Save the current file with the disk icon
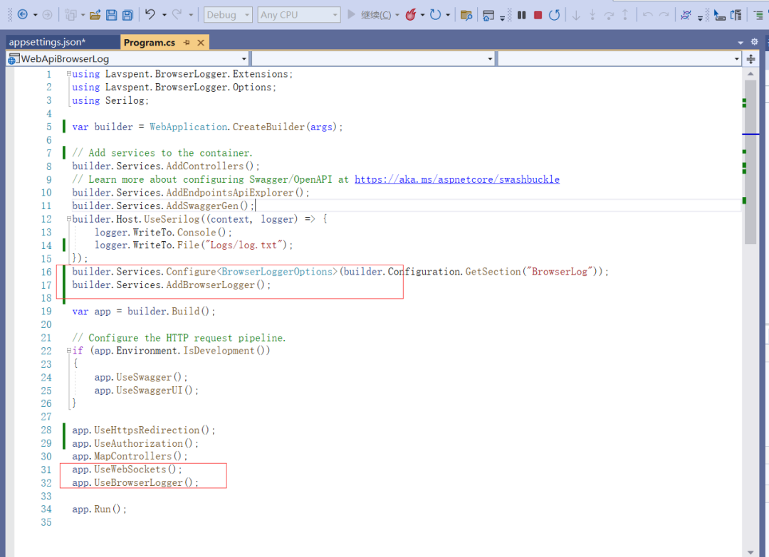 pos(112,15)
